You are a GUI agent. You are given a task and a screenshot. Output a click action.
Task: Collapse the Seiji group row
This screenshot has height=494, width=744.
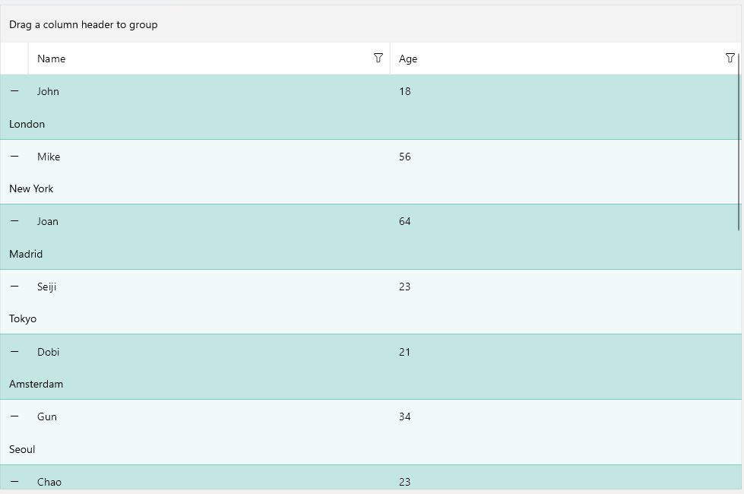click(x=14, y=287)
